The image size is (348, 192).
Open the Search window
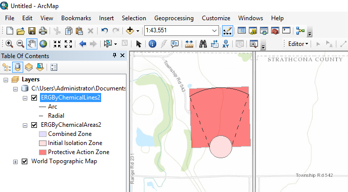[264, 31]
